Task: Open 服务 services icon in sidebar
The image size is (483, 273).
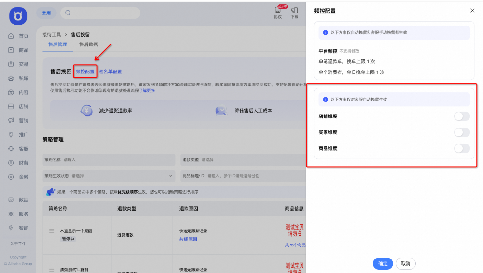Action: pyautogui.click(x=11, y=214)
